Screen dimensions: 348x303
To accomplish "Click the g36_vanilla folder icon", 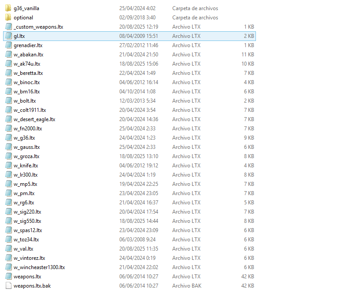I will coord(8,8).
